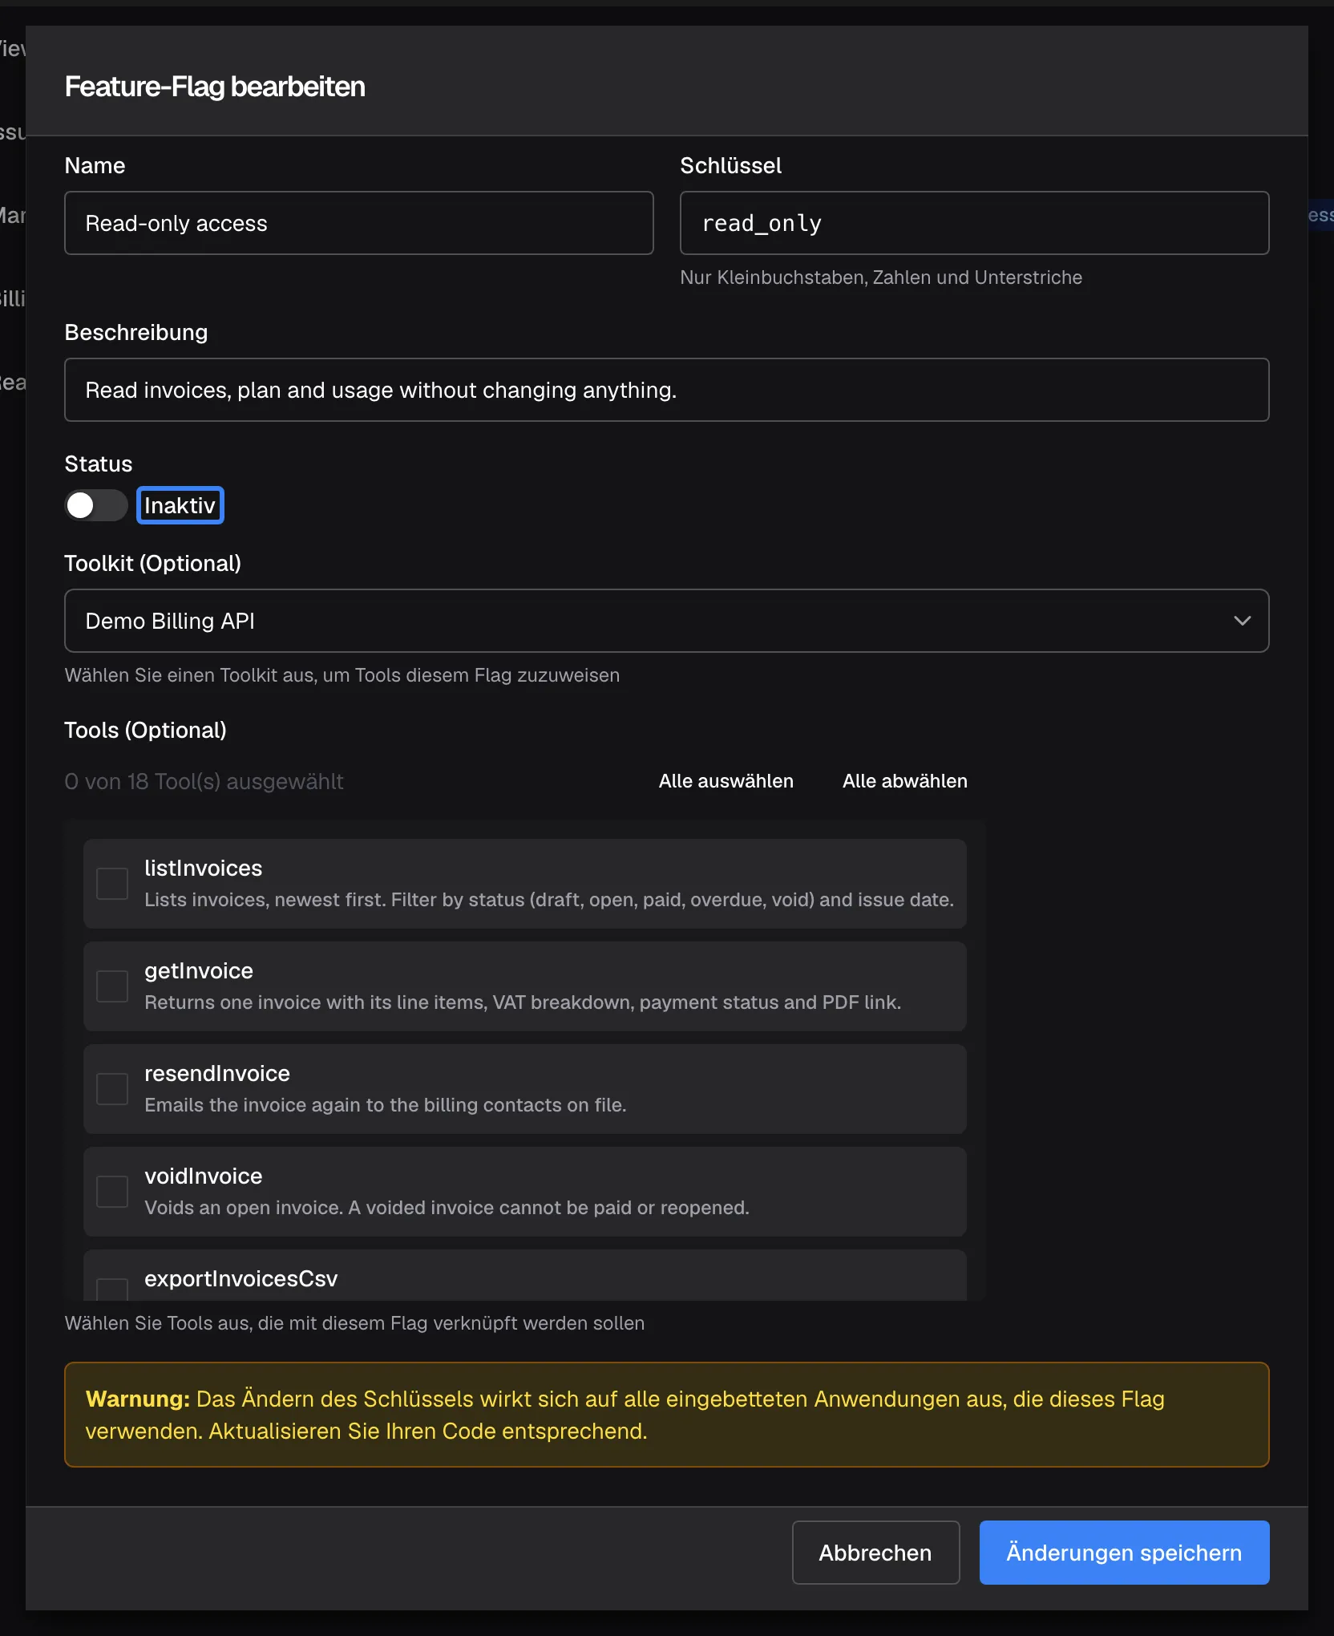Click Alle auswählen to select all tools
This screenshot has width=1334, height=1636.
[x=726, y=781]
